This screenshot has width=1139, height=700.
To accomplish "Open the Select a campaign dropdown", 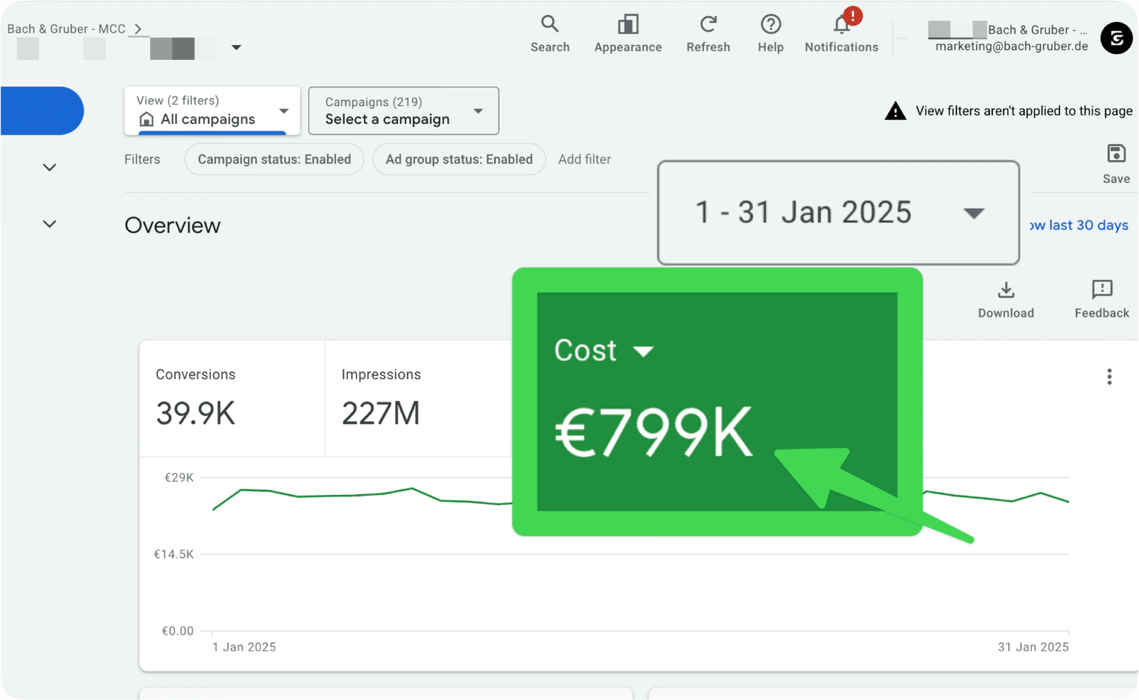I will [404, 110].
